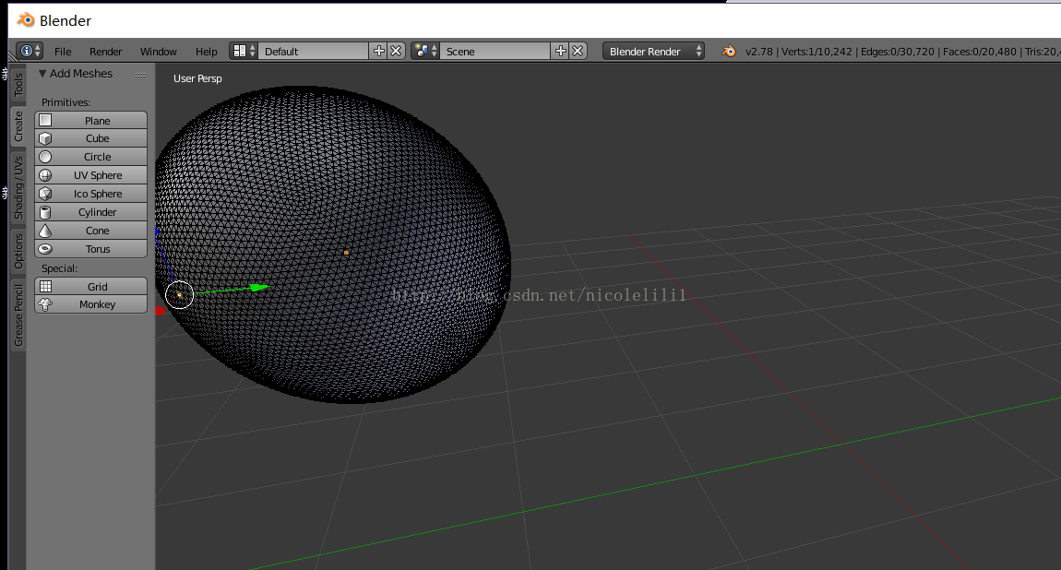Click the Primitives: section label
The image size is (1061, 570).
pos(66,102)
